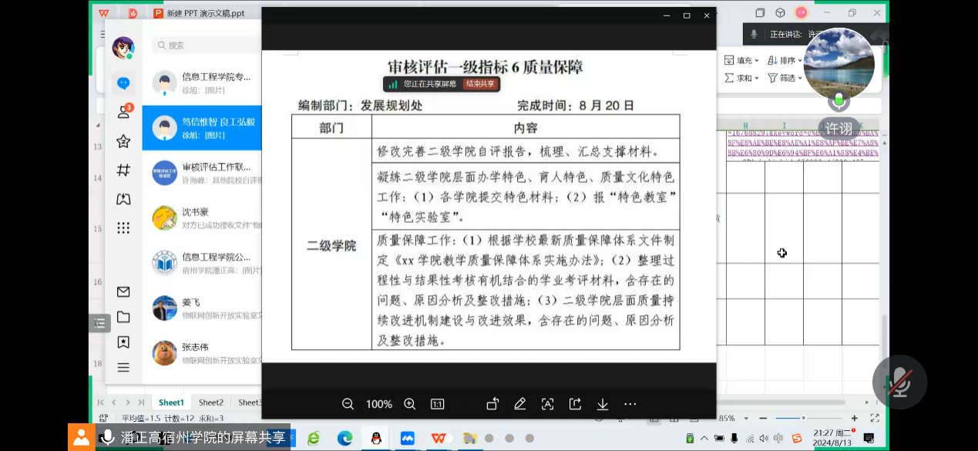Reset image to 1:1 actual size
Viewport: 978px width, 451px height.
point(437,404)
